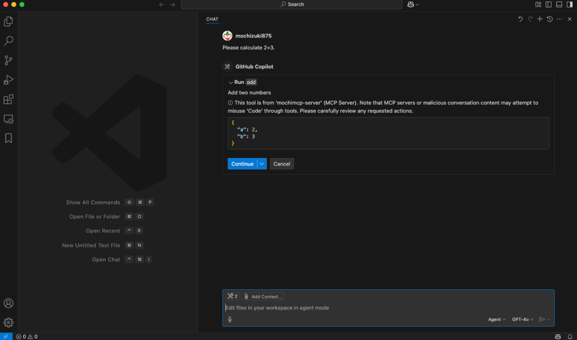
Task: Open Customize Layout icon in title bar
Action: 538,5
